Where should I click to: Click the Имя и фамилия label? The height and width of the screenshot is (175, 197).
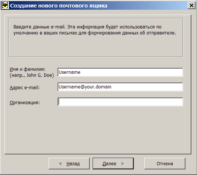28,69
